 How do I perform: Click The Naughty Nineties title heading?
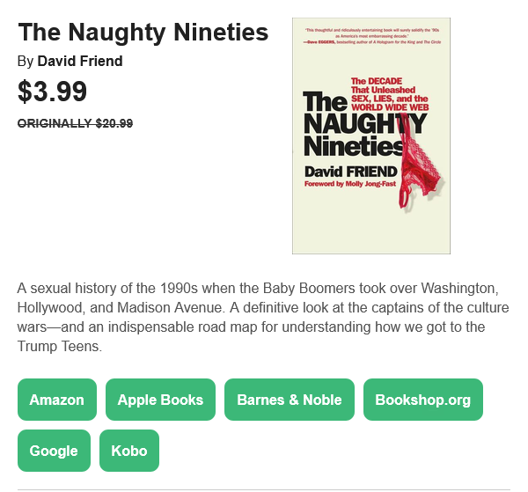click(143, 33)
